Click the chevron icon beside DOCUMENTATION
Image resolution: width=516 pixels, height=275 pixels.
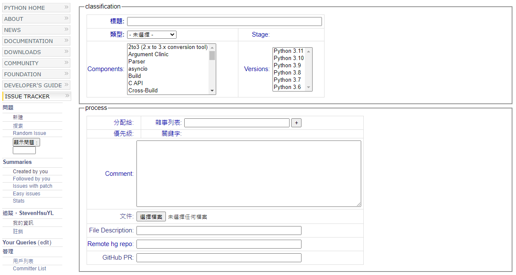click(67, 40)
